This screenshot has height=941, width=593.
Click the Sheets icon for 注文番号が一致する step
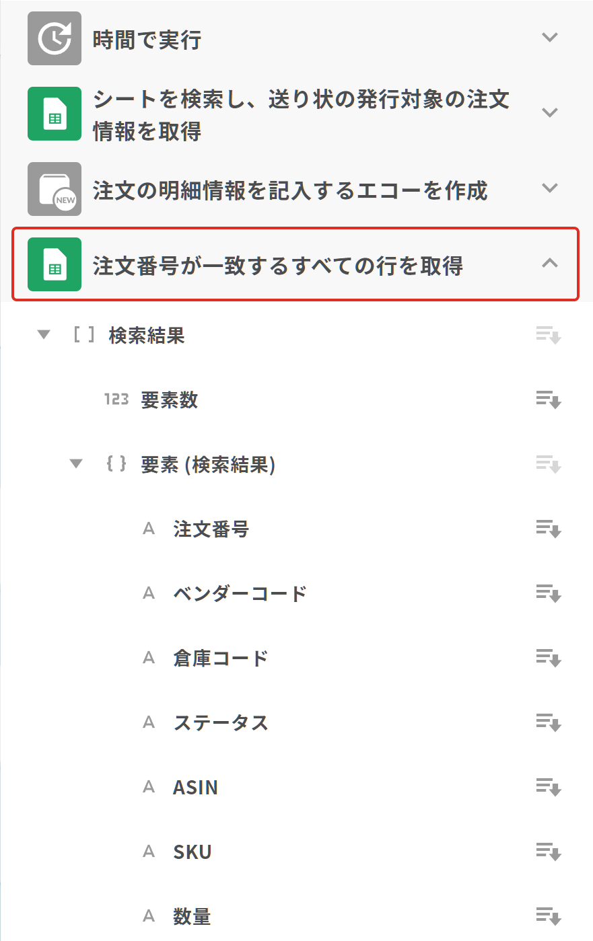55,264
